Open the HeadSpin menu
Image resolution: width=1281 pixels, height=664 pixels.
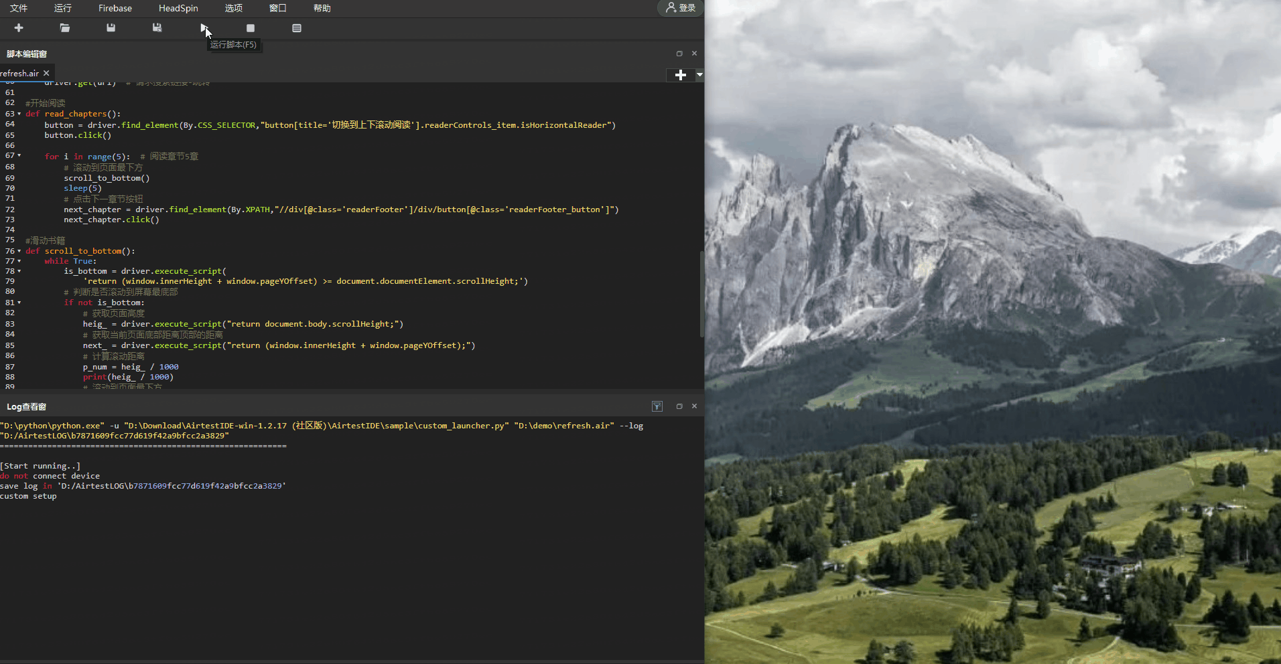[x=178, y=8]
